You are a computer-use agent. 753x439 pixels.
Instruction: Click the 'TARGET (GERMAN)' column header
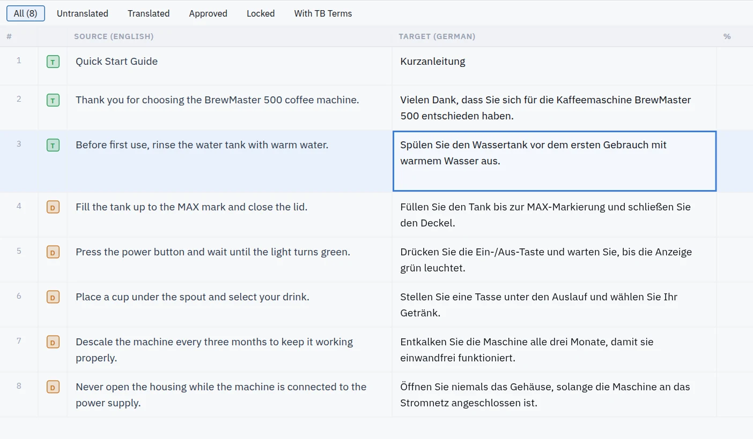(437, 36)
